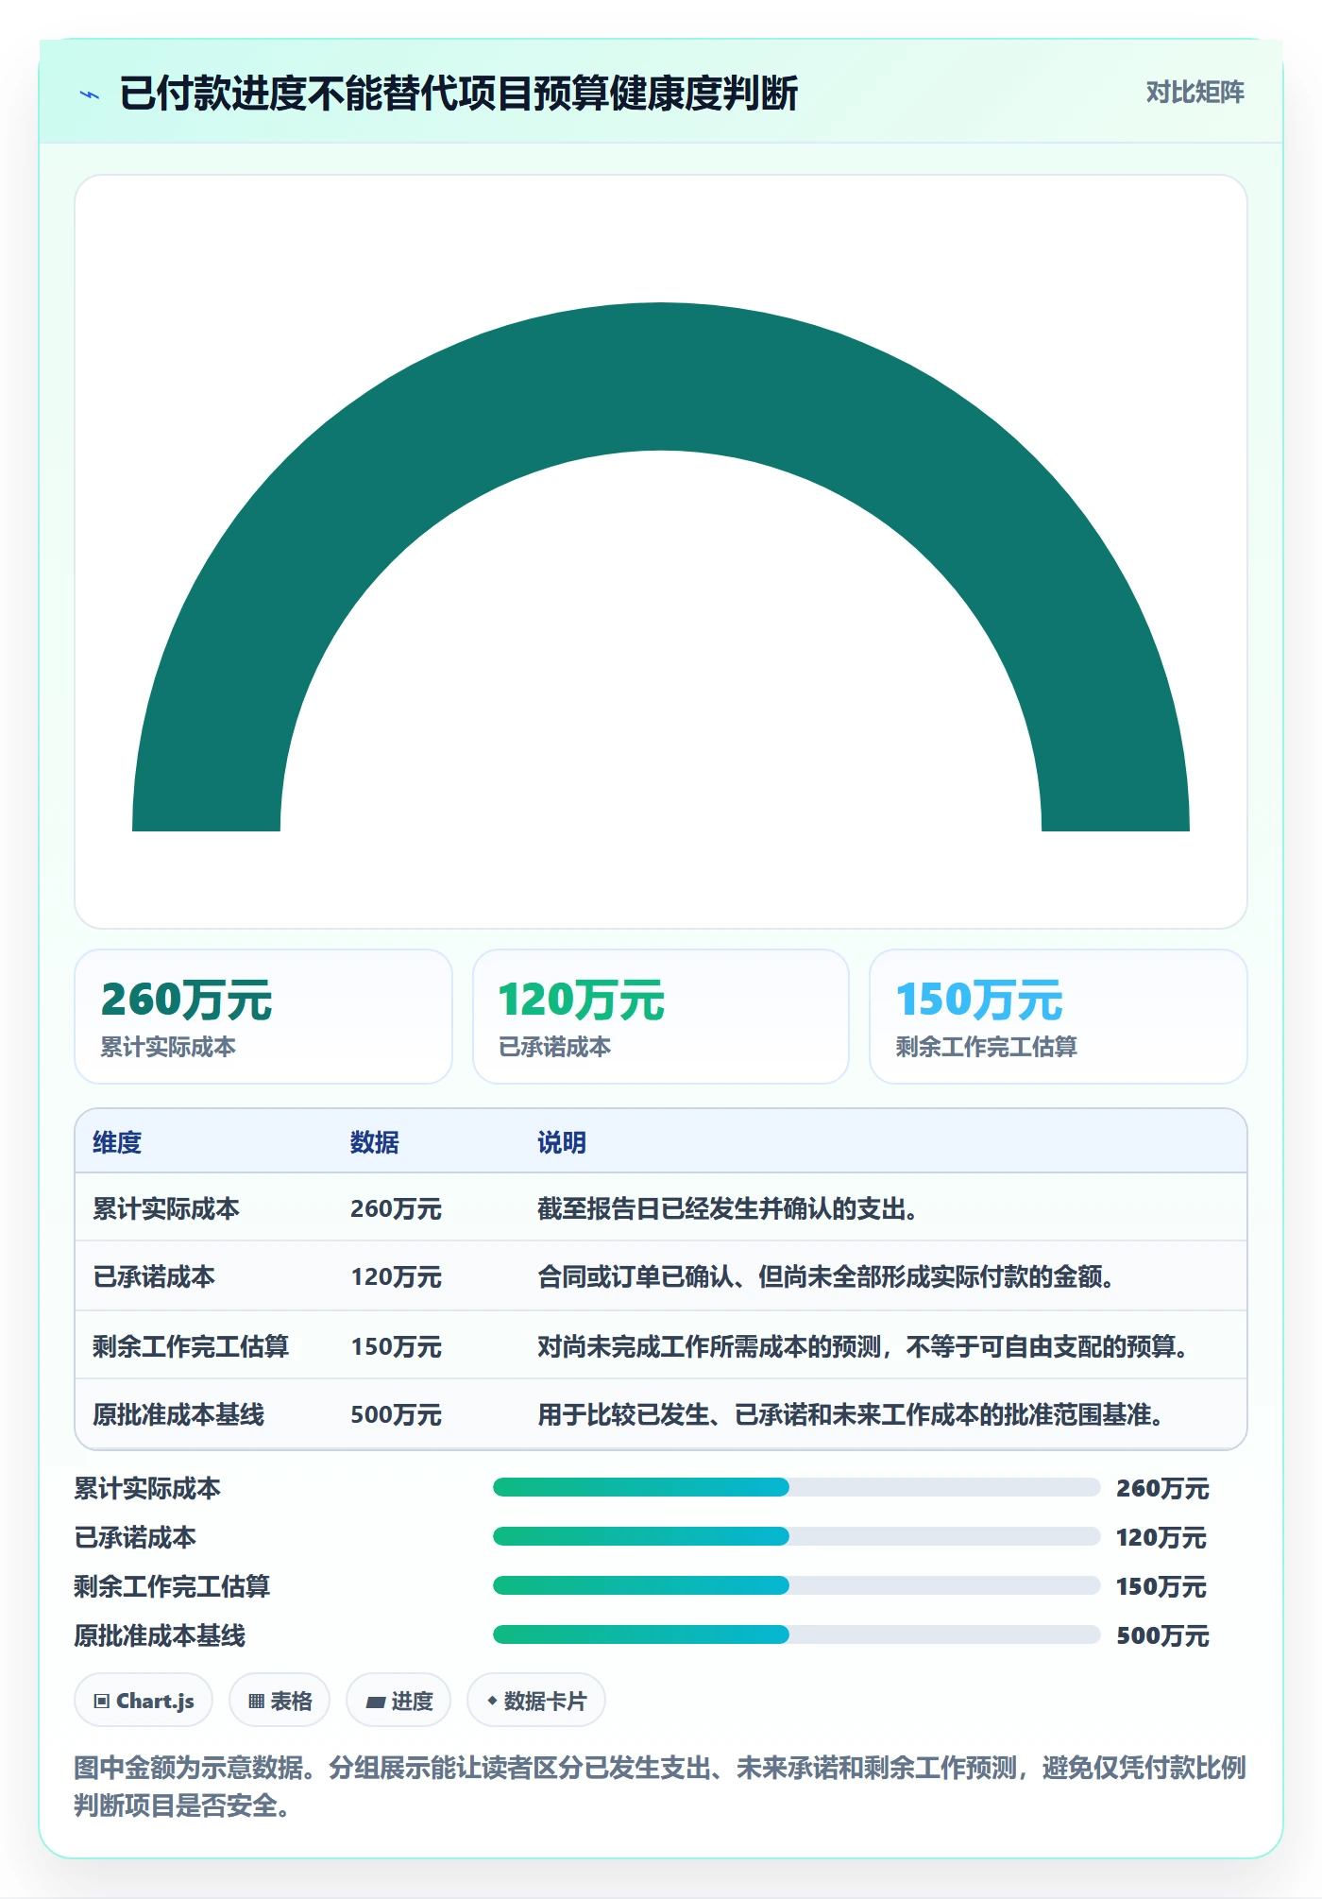
Task: Click the 150万元 cell in the table
Action: pos(397,1346)
